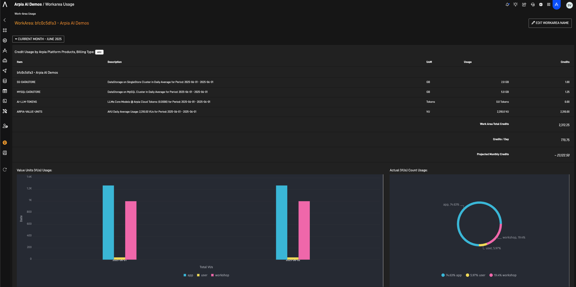The height and width of the screenshot is (287, 576).
Task: Click the blue compass icon in top bar
Action: [556, 4]
